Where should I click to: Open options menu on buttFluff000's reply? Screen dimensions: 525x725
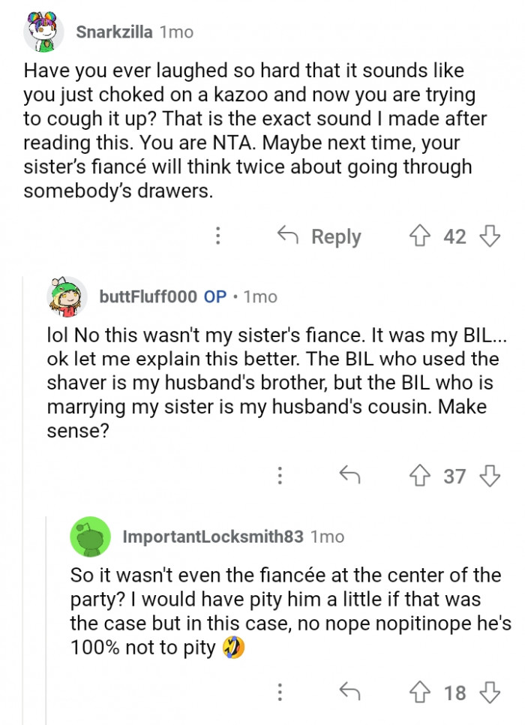coord(280,476)
